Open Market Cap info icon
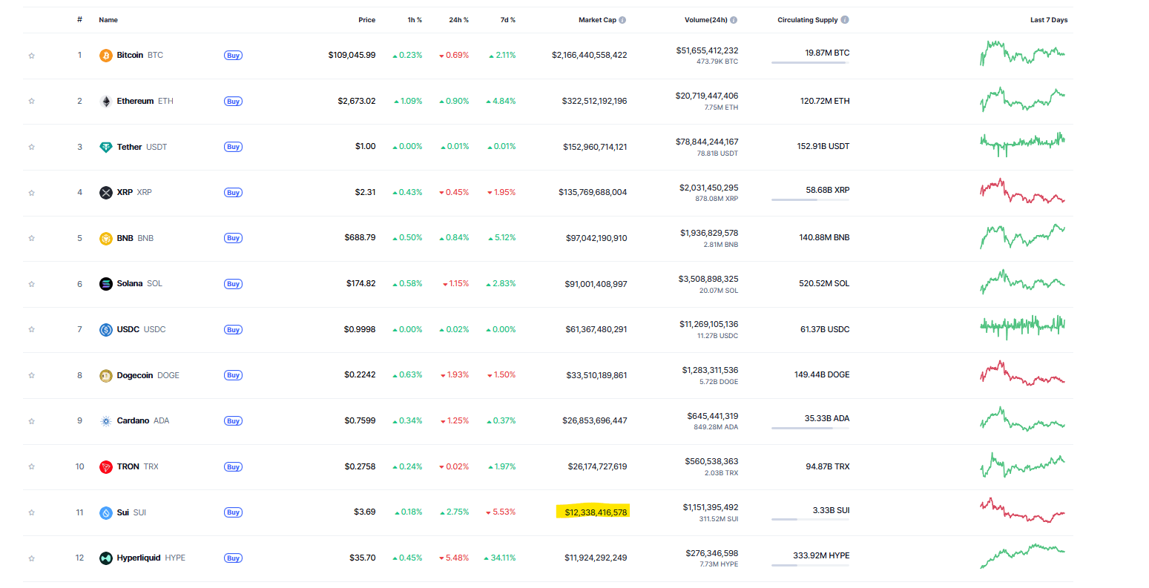 622,20
